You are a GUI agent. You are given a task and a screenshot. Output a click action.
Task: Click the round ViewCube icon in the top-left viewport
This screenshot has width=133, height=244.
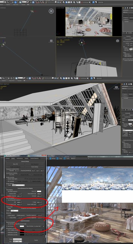pyautogui.click(x=51, y=11)
